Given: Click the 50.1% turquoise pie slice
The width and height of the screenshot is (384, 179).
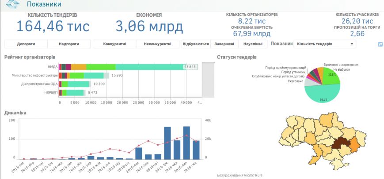Looking at the screenshot, I should tap(323, 94).
